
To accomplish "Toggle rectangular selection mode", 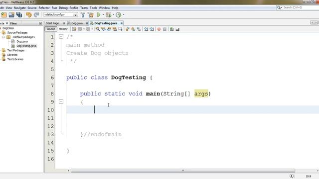I will pos(121,29).
